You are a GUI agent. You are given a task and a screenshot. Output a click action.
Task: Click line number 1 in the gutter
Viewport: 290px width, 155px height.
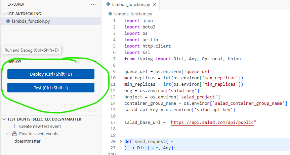[x=114, y=21]
